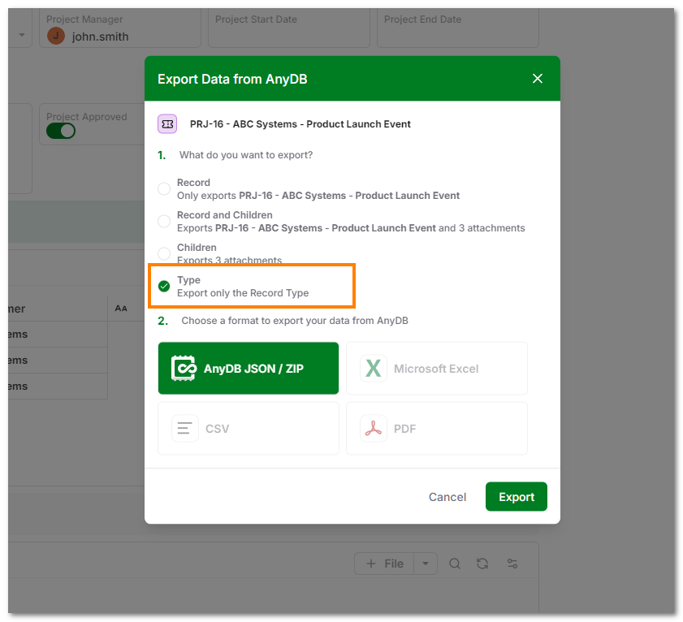Choose the AnyDB JSON / ZIP format
683x622 pixels.
pos(249,368)
